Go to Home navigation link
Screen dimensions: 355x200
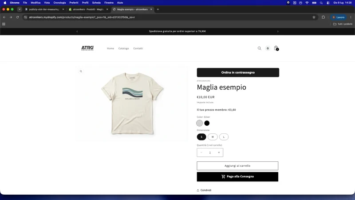pos(110,48)
